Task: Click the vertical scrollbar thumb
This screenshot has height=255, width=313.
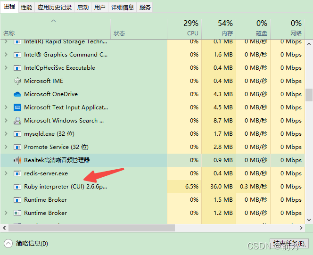Action: (309, 95)
